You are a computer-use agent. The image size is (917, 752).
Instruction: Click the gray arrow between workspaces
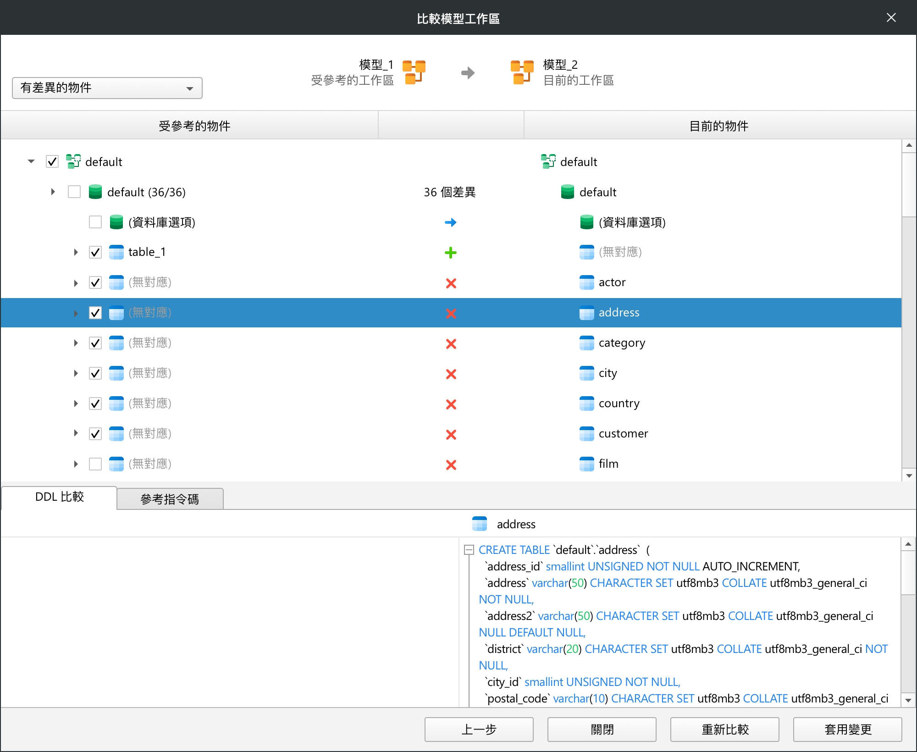click(x=468, y=72)
